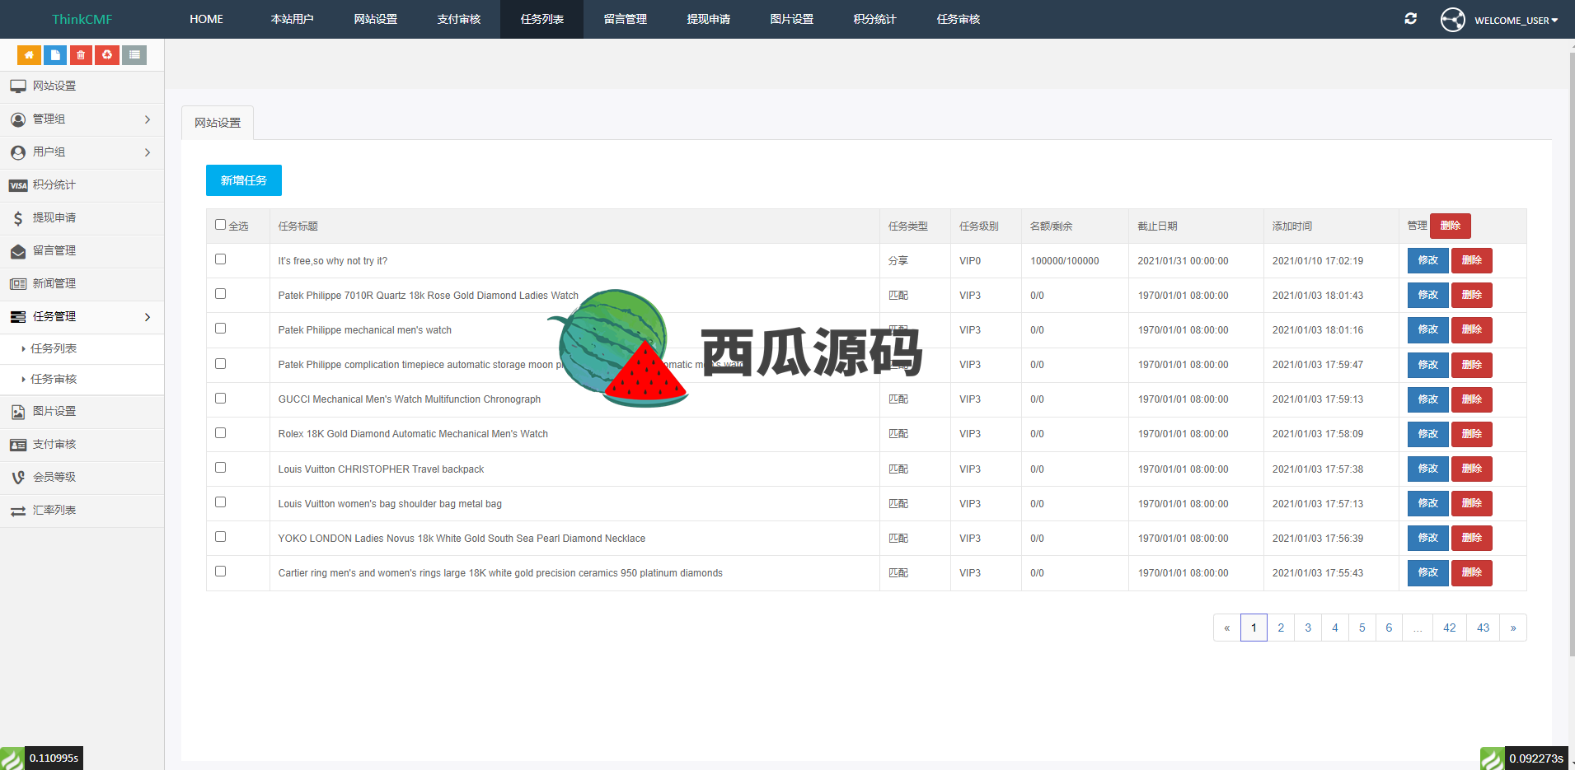Click the next page » arrow

coord(1513,628)
